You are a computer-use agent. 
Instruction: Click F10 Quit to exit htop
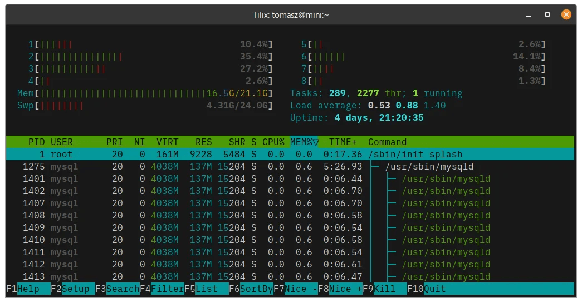click(427, 289)
